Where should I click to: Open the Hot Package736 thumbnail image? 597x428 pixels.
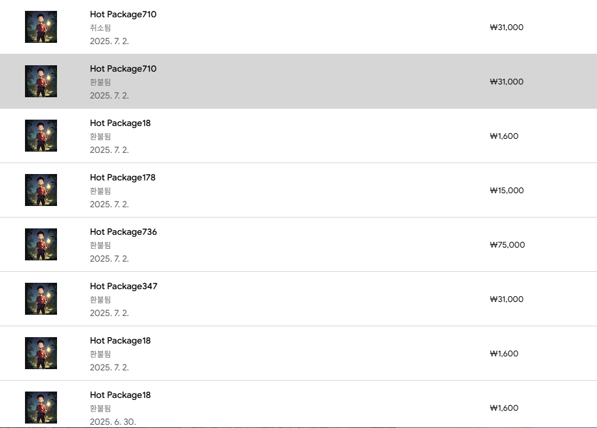click(x=41, y=244)
